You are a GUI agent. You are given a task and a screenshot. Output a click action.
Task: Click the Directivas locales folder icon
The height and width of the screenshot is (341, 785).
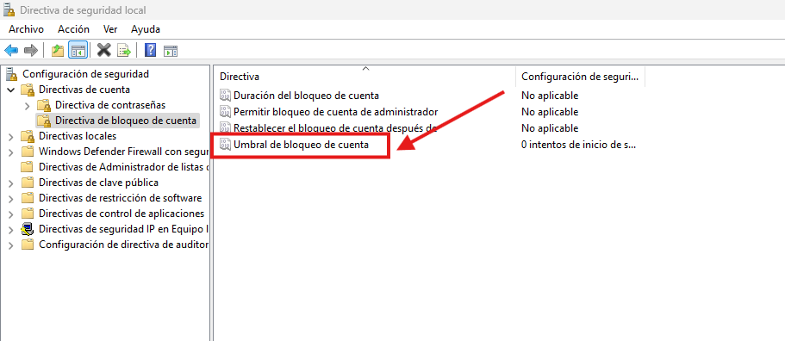click(28, 136)
